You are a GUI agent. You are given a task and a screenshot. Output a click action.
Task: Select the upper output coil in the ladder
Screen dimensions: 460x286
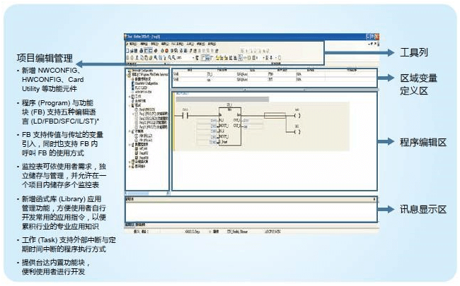(x=297, y=114)
